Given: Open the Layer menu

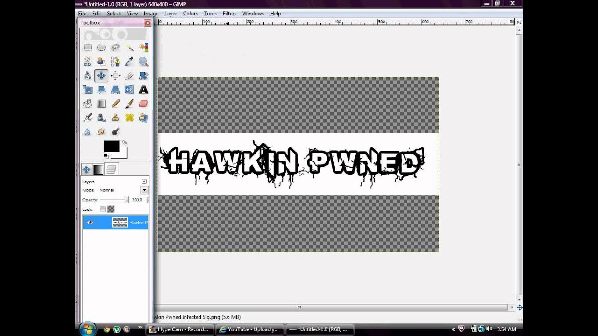Looking at the screenshot, I should click(x=171, y=14).
